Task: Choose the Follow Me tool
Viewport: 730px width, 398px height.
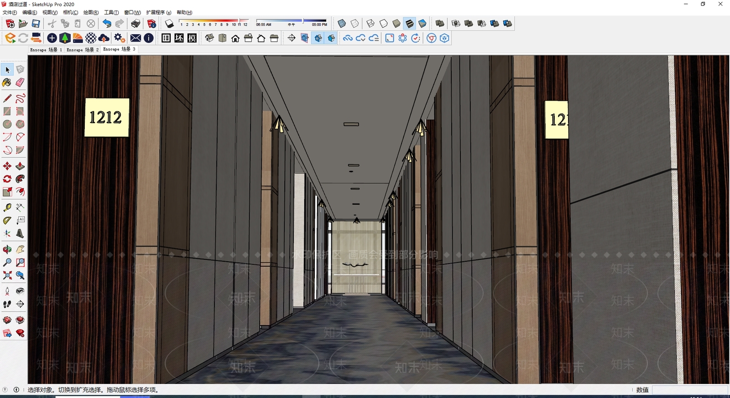Action: point(20,179)
